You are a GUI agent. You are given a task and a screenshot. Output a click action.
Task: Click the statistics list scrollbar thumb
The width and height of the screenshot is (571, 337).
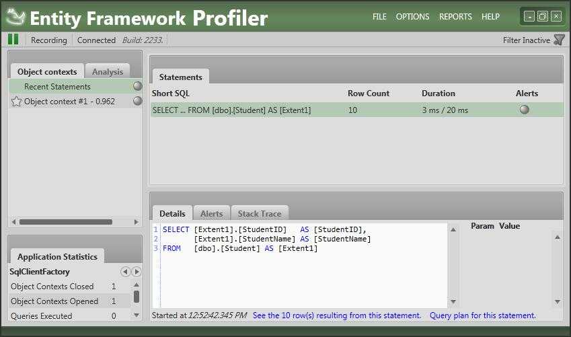pos(137,297)
